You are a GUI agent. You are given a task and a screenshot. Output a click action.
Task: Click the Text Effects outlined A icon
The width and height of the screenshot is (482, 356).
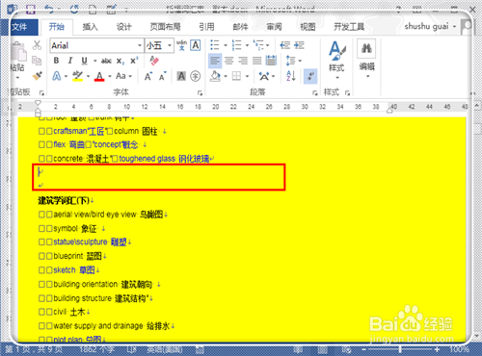pyautogui.click(x=57, y=76)
